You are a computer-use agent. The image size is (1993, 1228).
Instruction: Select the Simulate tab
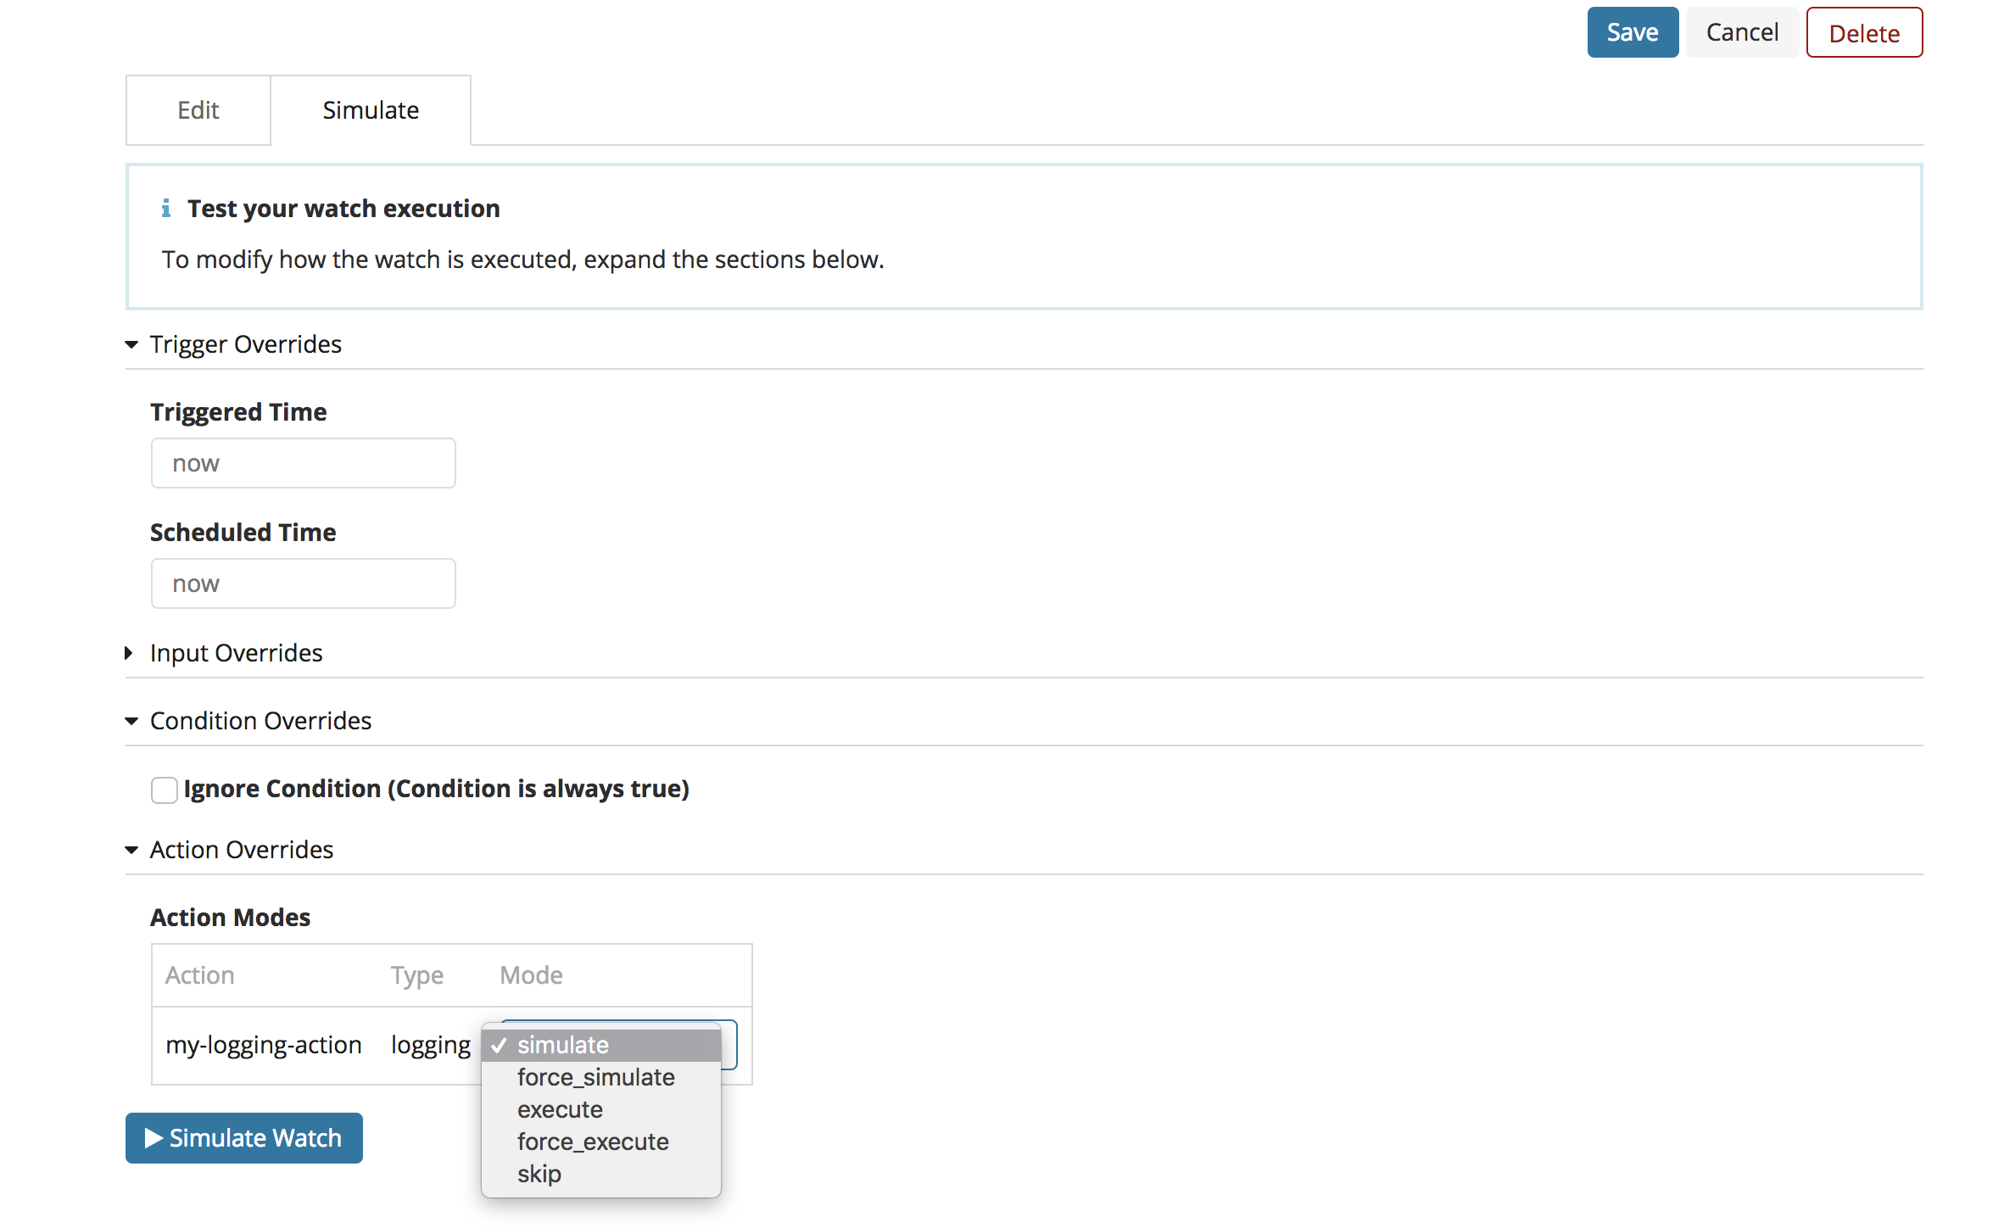371,110
